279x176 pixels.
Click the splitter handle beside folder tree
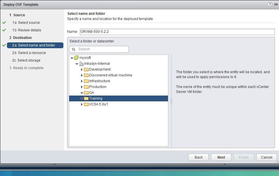click(171, 101)
